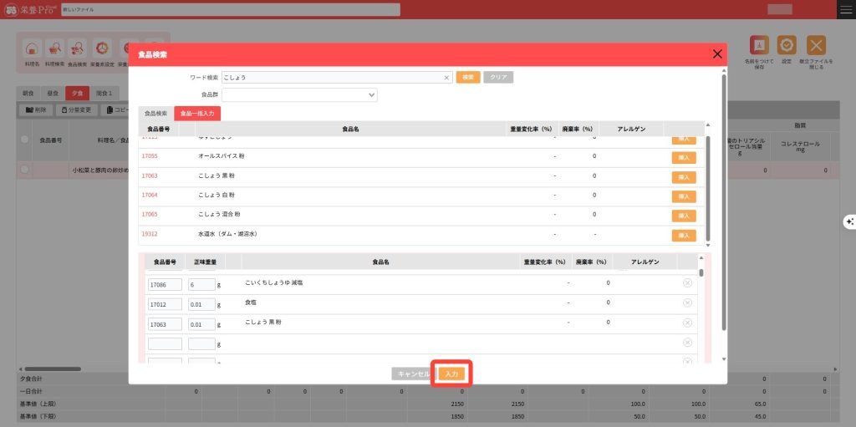856x427 pixels.
Task: Insert こしょう 白 粉 via 挿入 button
Action: pyautogui.click(x=684, y=196)
